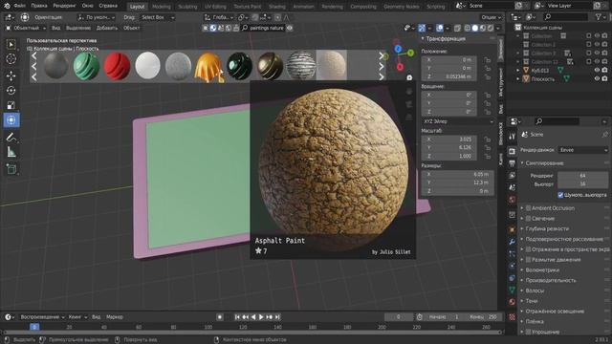This screenshot has width=612, height=344.
Task: Open the World properties tab
Action: click(x=513, y=200)
